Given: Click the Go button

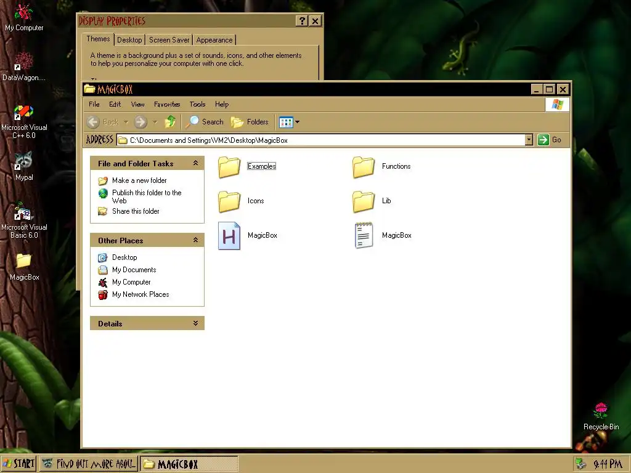Looking at the screenshot, I should (x=550, y=140).
